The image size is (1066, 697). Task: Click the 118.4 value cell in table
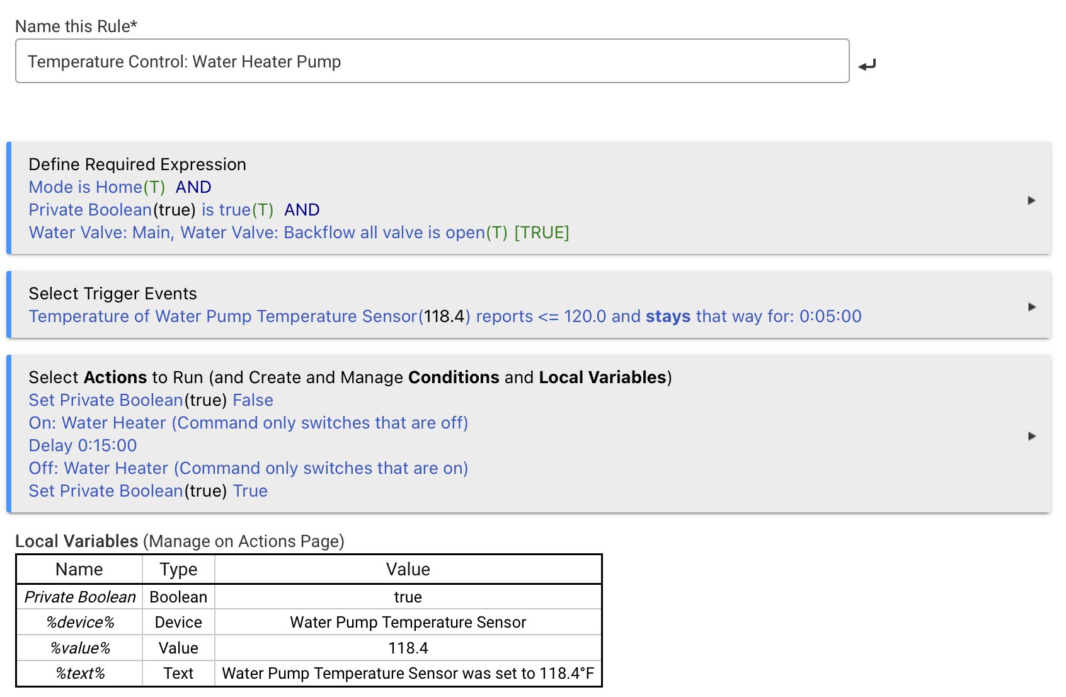coord(408,648)
